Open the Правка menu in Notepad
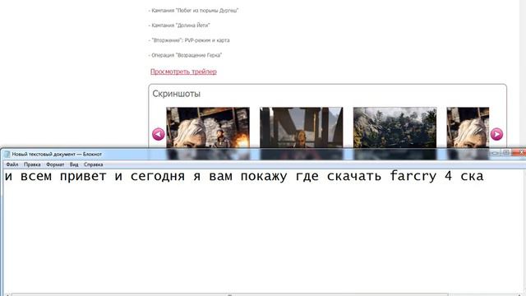The height and width of the screenshot is (296, 526). pos(32,164)
